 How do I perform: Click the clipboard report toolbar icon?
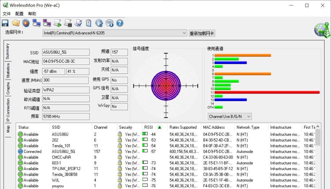coord(89,23)
